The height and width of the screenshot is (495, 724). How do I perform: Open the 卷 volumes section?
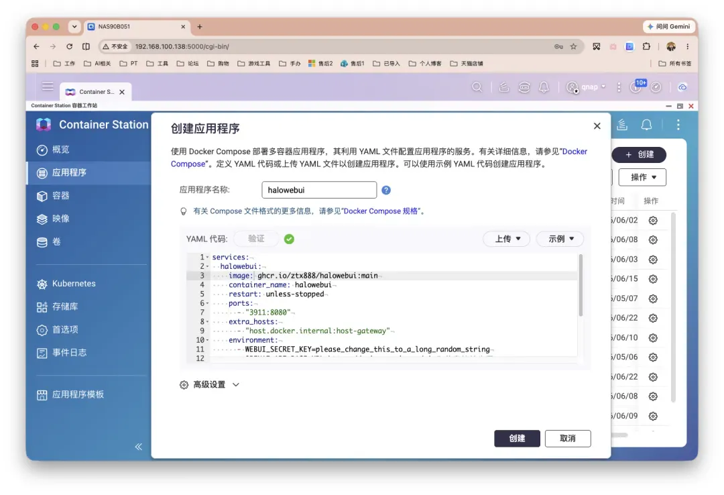point(49,241)
